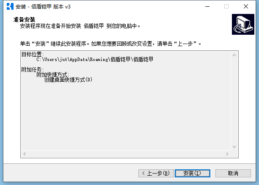
Task: Start installation with 安装(I) button
Action: click(193, 173)
